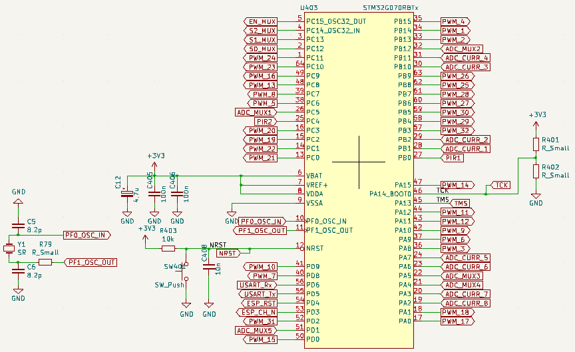Select the R403 10k resistor
575x352 pixels.
tap(168, 248)
